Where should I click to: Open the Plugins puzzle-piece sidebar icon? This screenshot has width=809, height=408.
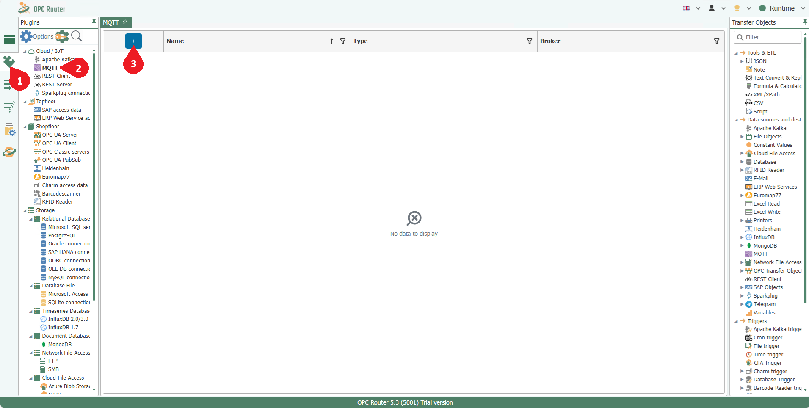(x=9, y=61)
